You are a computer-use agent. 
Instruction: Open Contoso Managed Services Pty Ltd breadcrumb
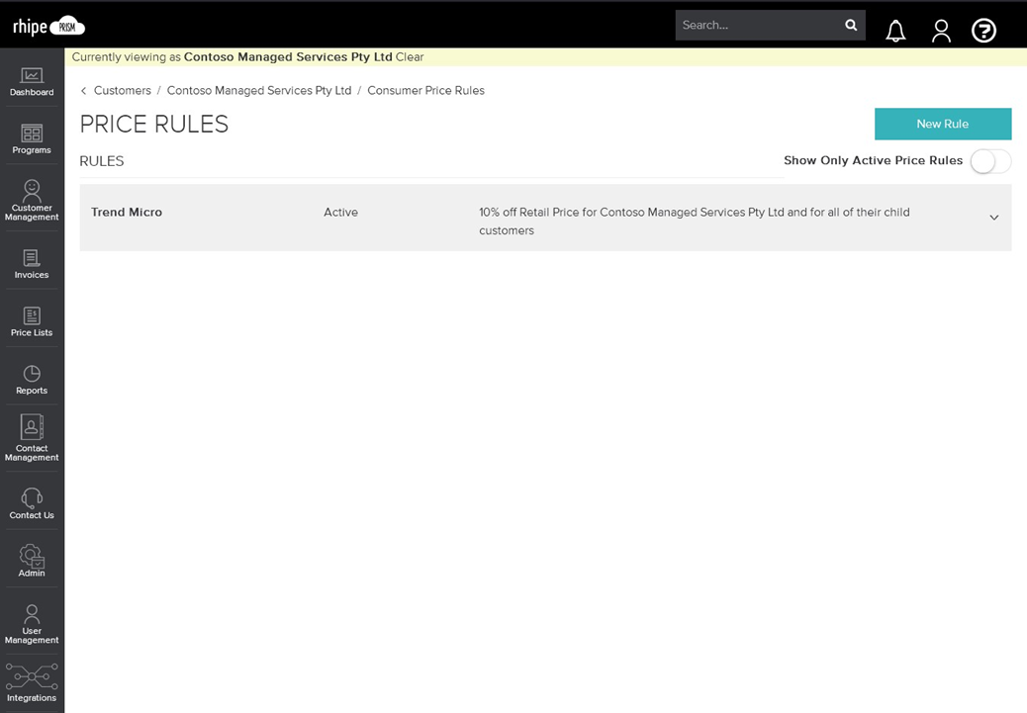pyautogui.click(x=258, y=90)
